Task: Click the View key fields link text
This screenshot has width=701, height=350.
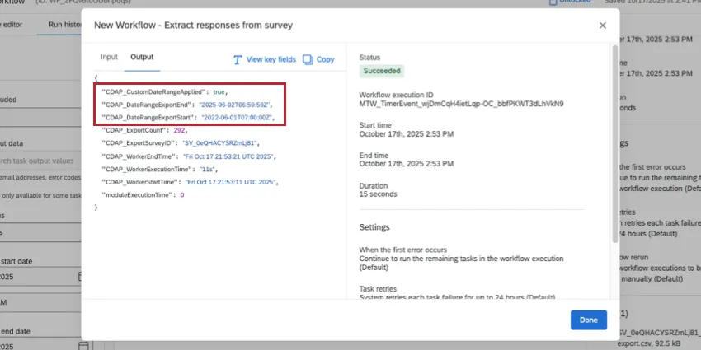Action: coord(271,59)
